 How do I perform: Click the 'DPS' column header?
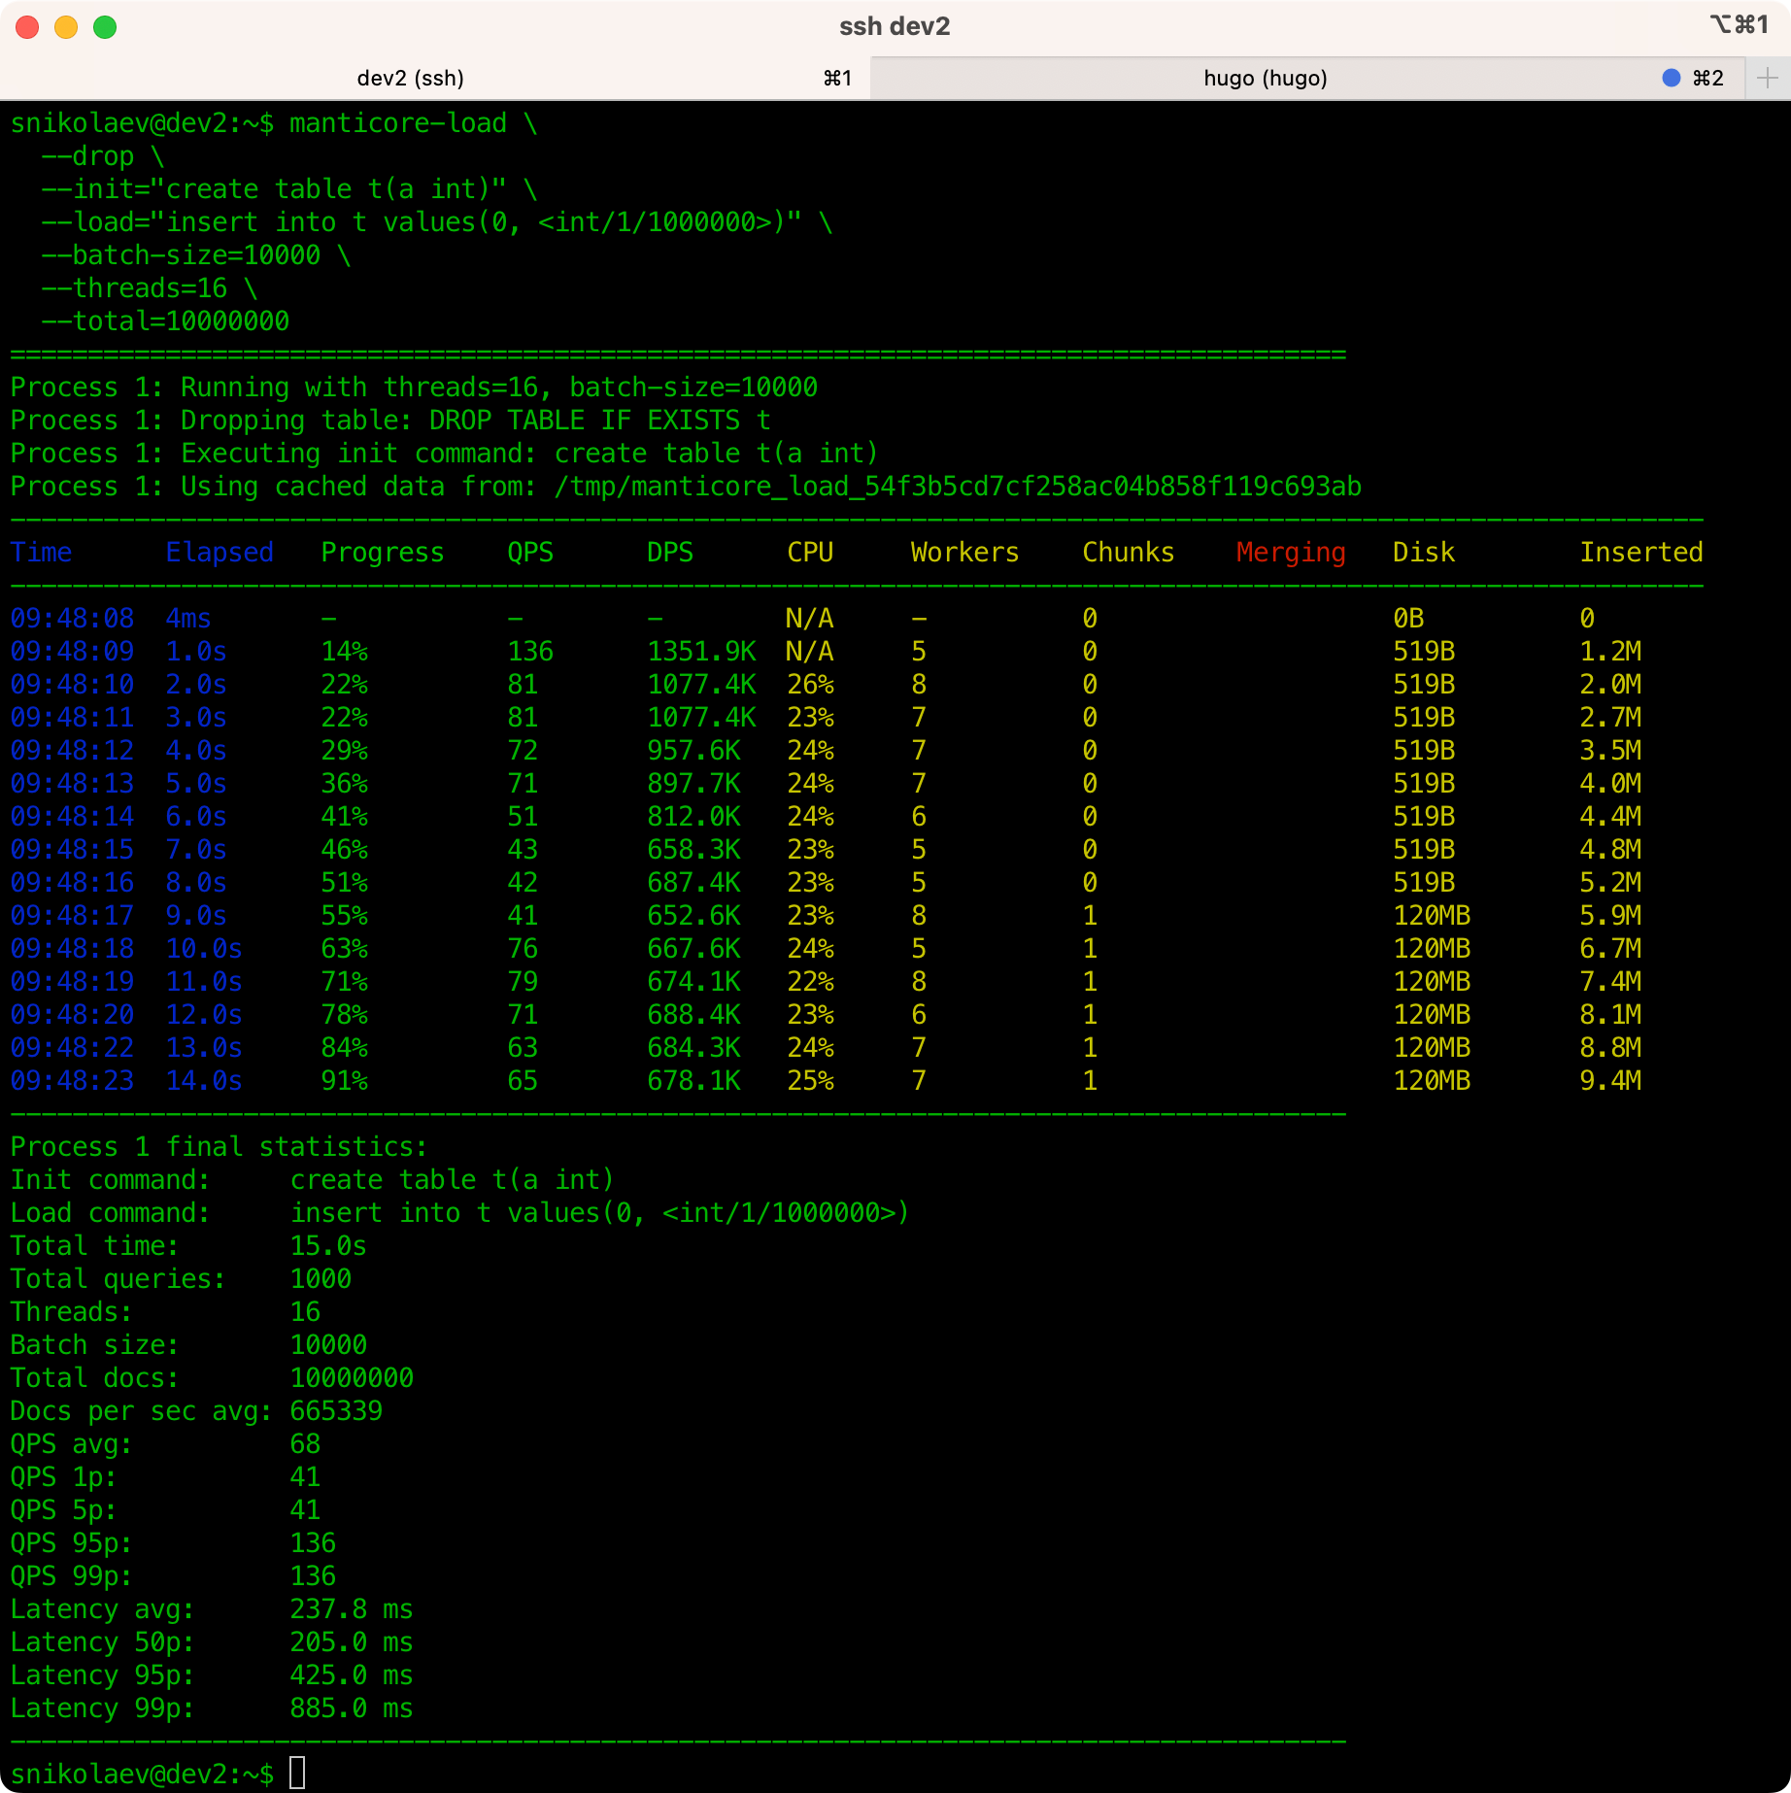point(670,553)
